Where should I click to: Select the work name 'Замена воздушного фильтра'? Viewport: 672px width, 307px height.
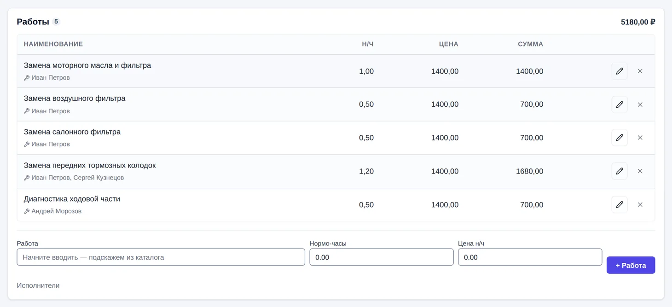75,98
